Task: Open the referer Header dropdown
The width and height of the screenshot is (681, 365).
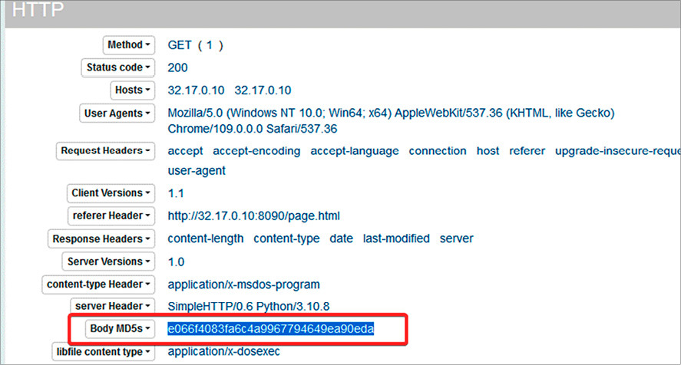Action: tap(111, 215)
